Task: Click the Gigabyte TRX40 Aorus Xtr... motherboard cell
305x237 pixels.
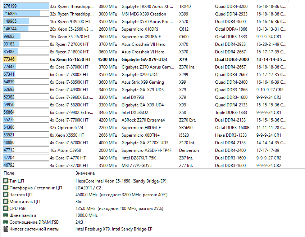Action: click(x=147, y=6)
